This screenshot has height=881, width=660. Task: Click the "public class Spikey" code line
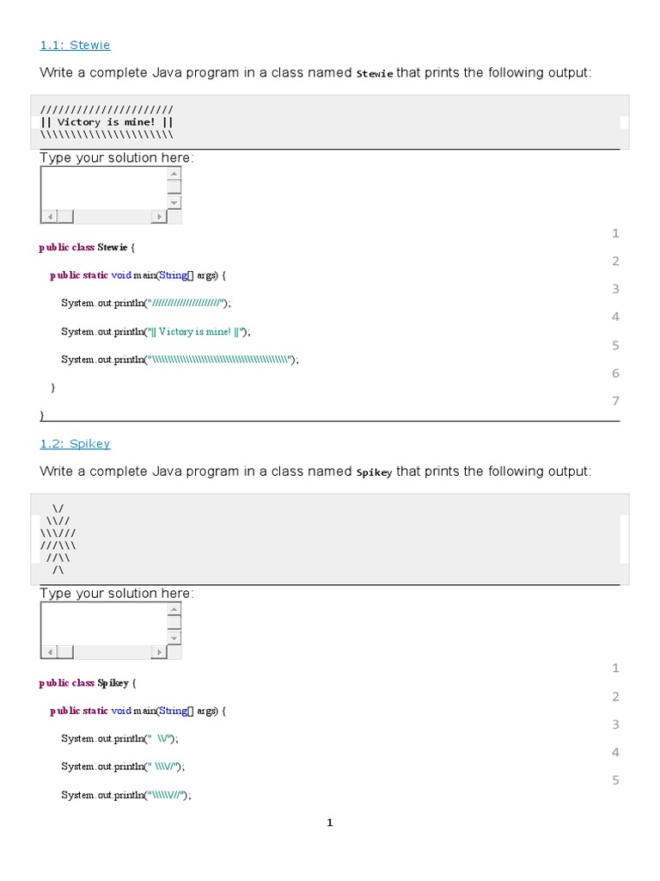(x=87, y=683)
